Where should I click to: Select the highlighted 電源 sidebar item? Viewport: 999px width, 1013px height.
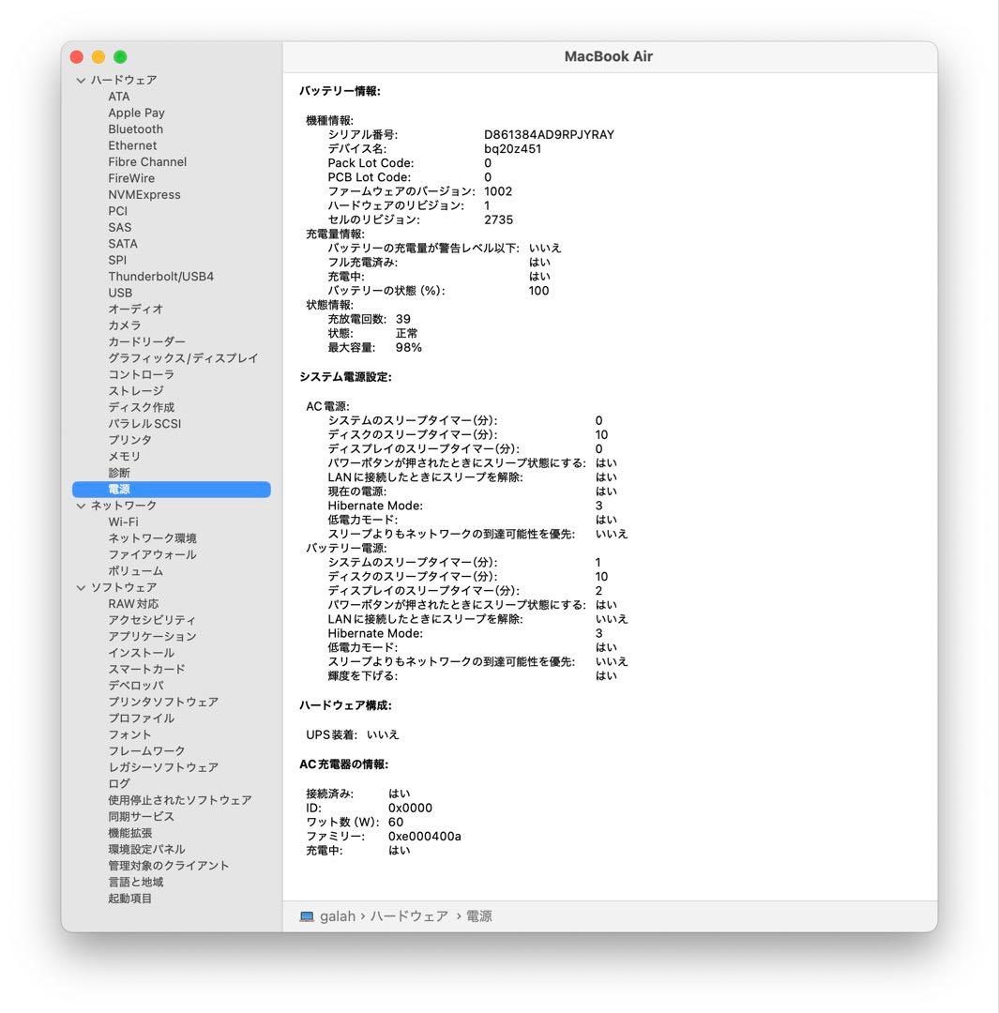click(x=172, y=489)
